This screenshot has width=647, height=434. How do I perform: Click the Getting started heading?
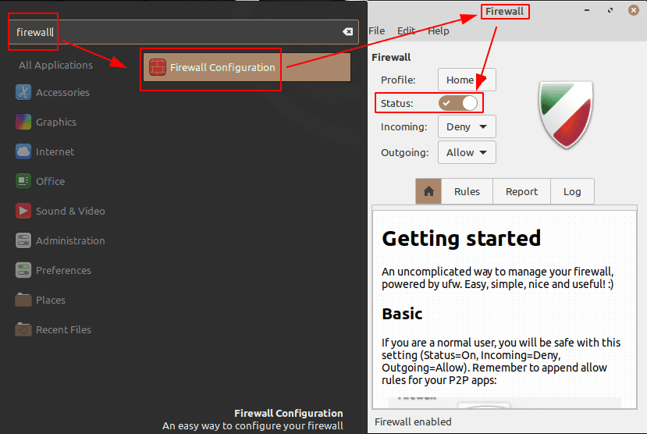coord(461,238)
